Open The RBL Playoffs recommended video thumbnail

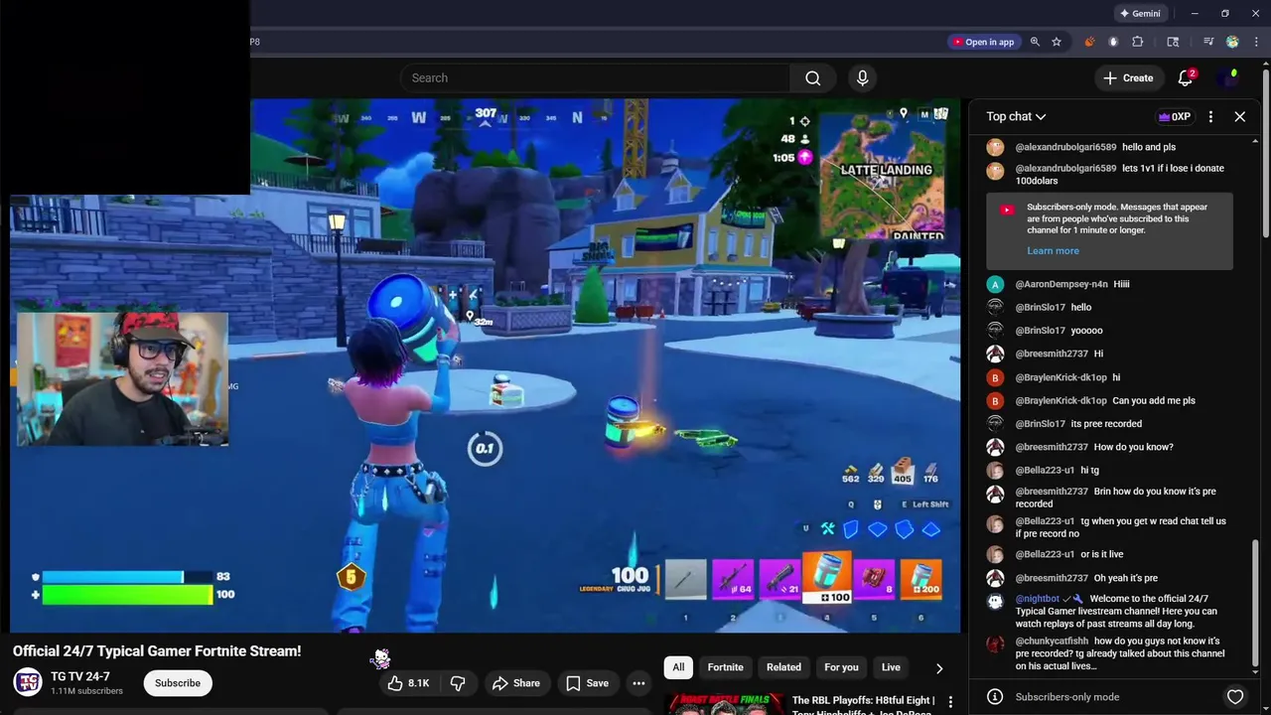725,704
